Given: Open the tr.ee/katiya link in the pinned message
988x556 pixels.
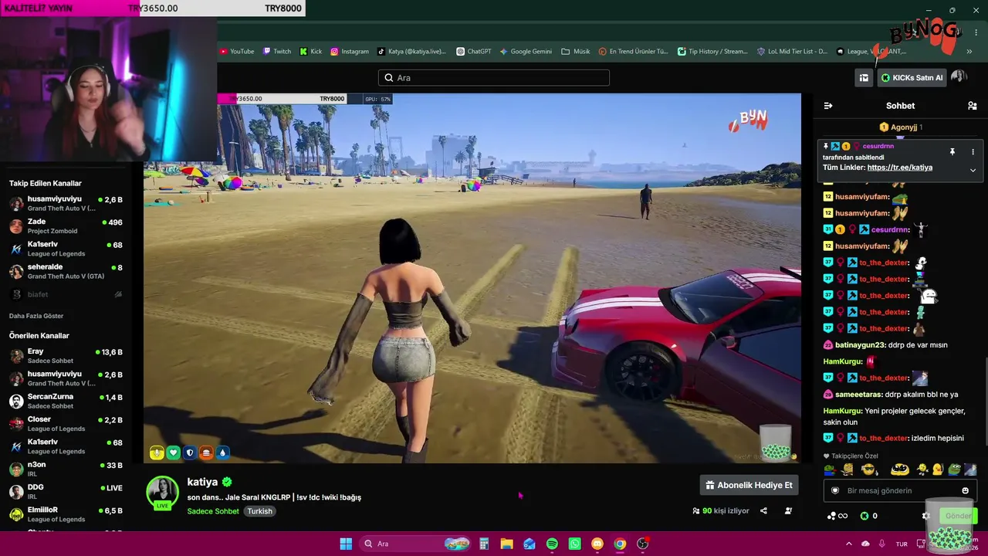Looking at the screenshot, I should pyautogui.click(x=899, y=168).
